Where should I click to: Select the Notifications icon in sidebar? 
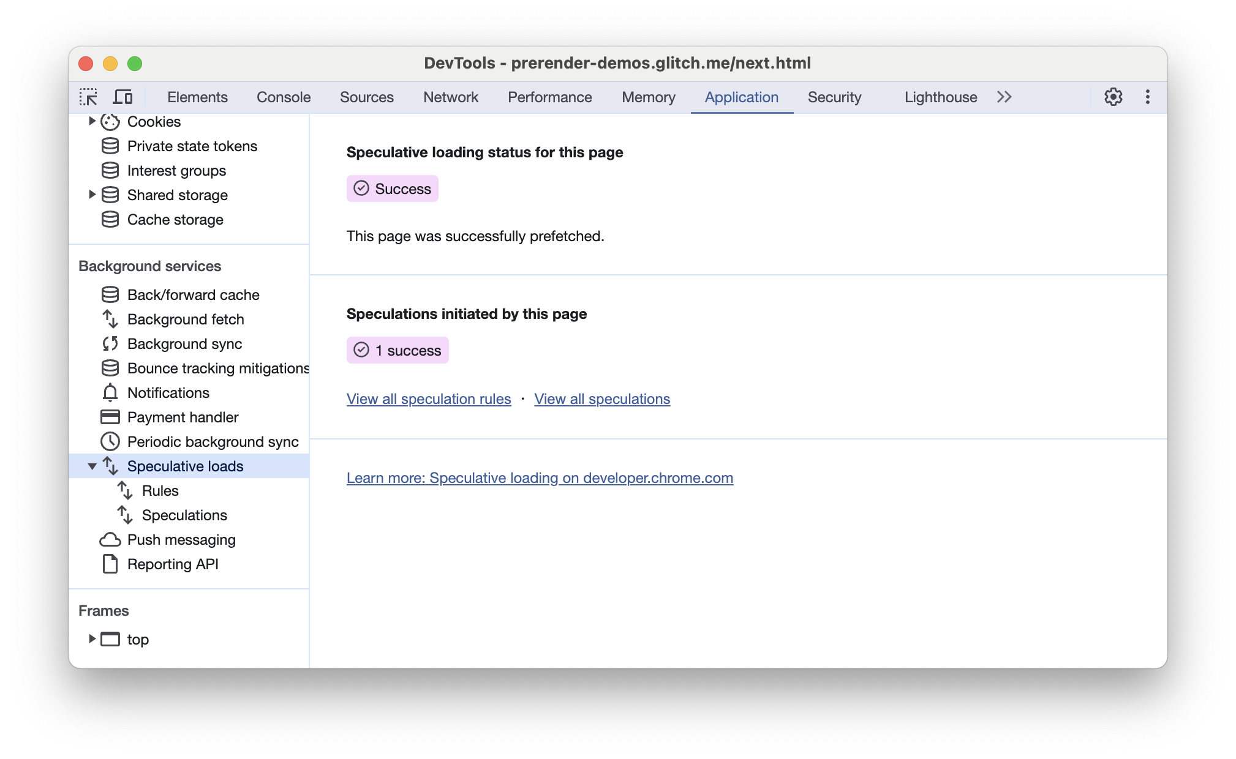110,392
